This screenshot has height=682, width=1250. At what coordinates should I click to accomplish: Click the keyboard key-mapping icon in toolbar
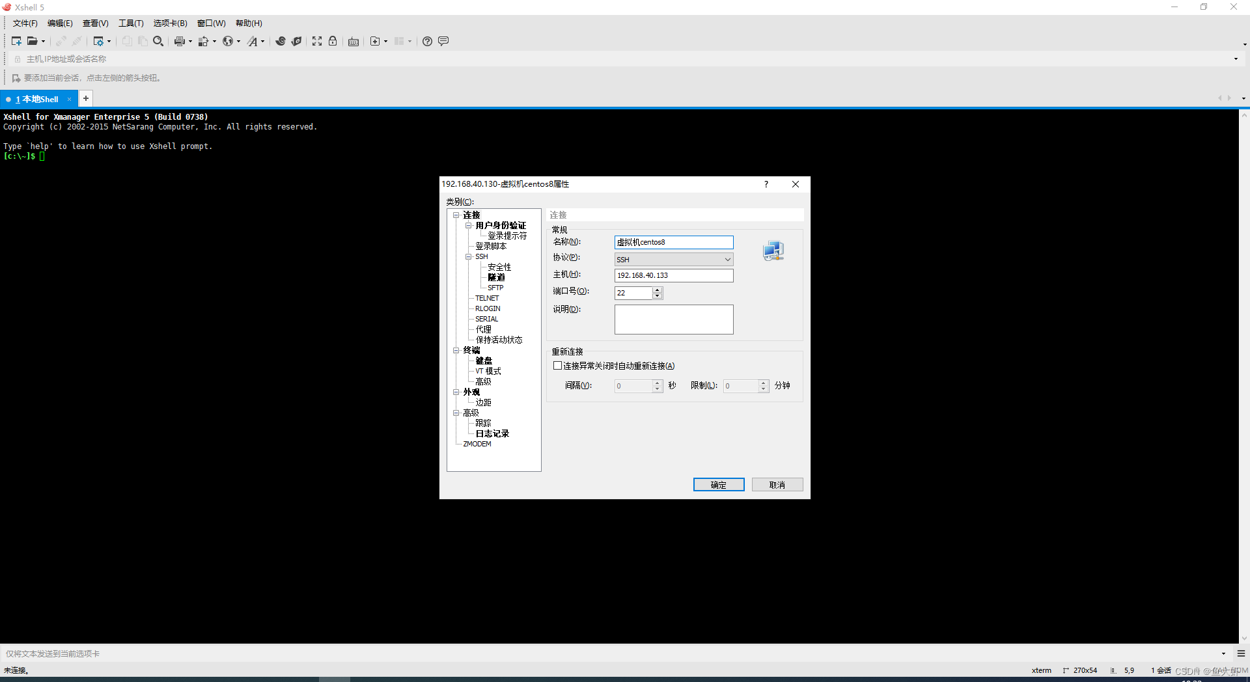point(354,41)
